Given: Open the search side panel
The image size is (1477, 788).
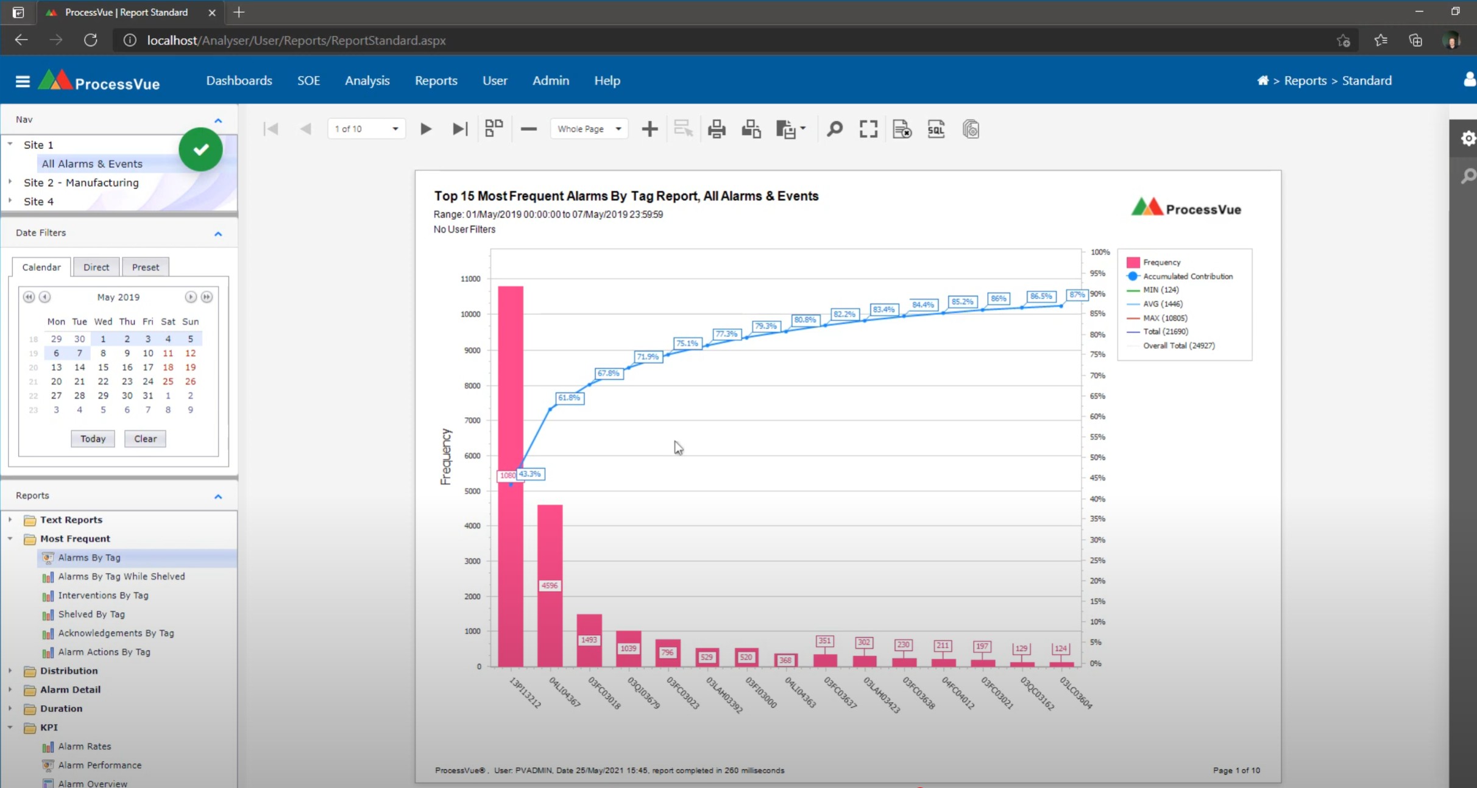Looking at the screenshot, I should 1468,177.
